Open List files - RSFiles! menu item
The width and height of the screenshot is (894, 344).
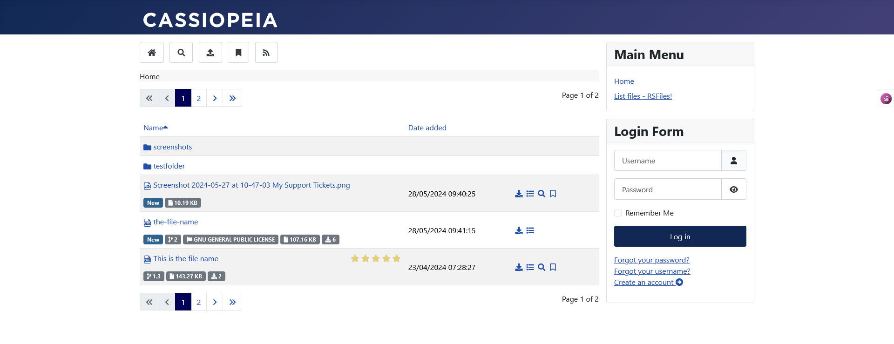(x=643, y=96)
